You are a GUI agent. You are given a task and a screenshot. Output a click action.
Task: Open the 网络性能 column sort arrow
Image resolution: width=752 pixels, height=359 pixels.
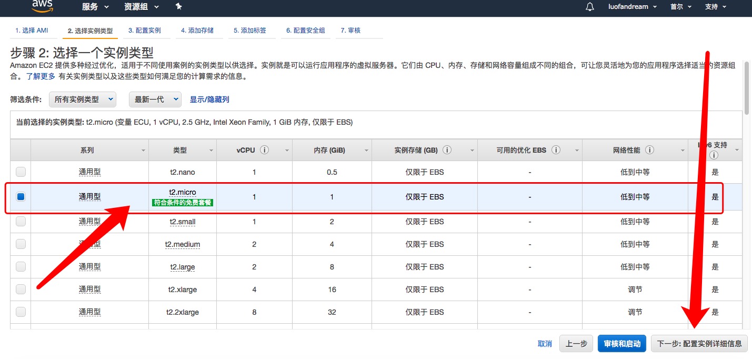[683, 151]
